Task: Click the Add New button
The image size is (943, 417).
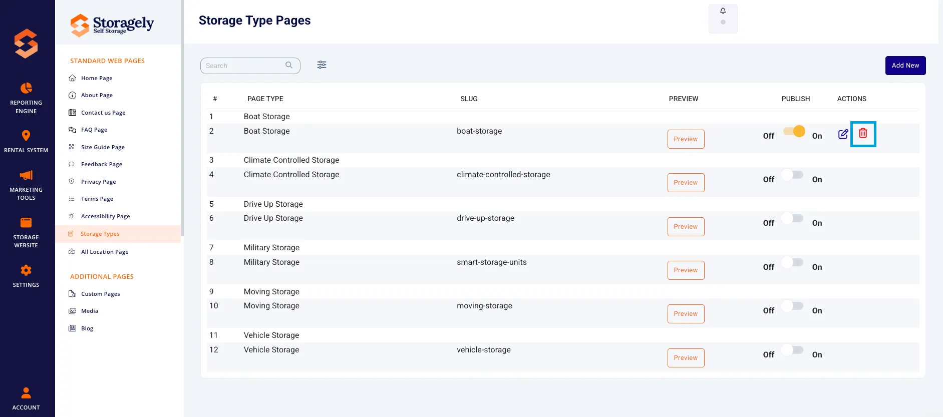Action: (x=905, y=66)
